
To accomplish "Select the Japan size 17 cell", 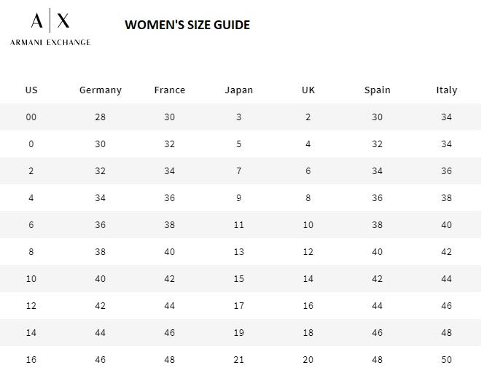I will pyautogui.click(x=239, y=306).
